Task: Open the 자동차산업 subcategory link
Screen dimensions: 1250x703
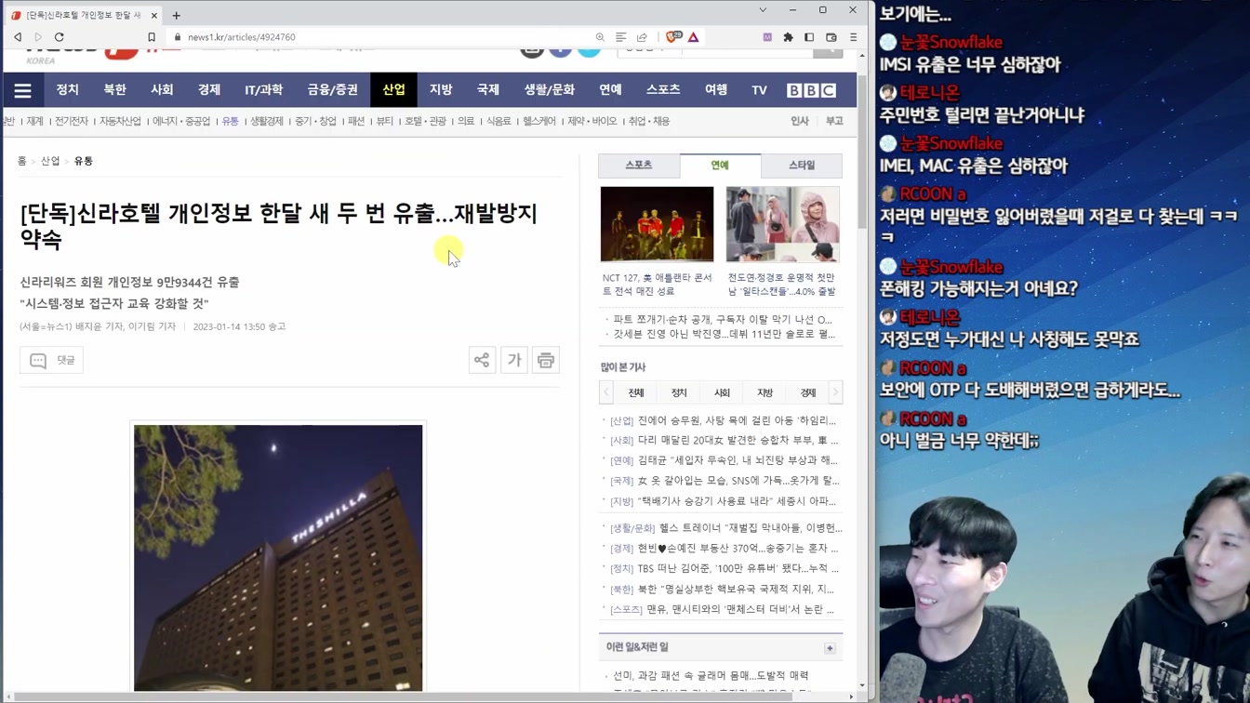Action: point(120,121)
